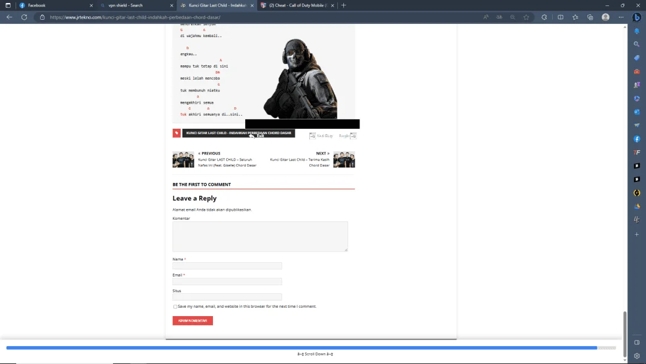Click the Kunci Gitar Last Child tag button
Viewport: 646px width, 364px height.
tap(239, 133)
